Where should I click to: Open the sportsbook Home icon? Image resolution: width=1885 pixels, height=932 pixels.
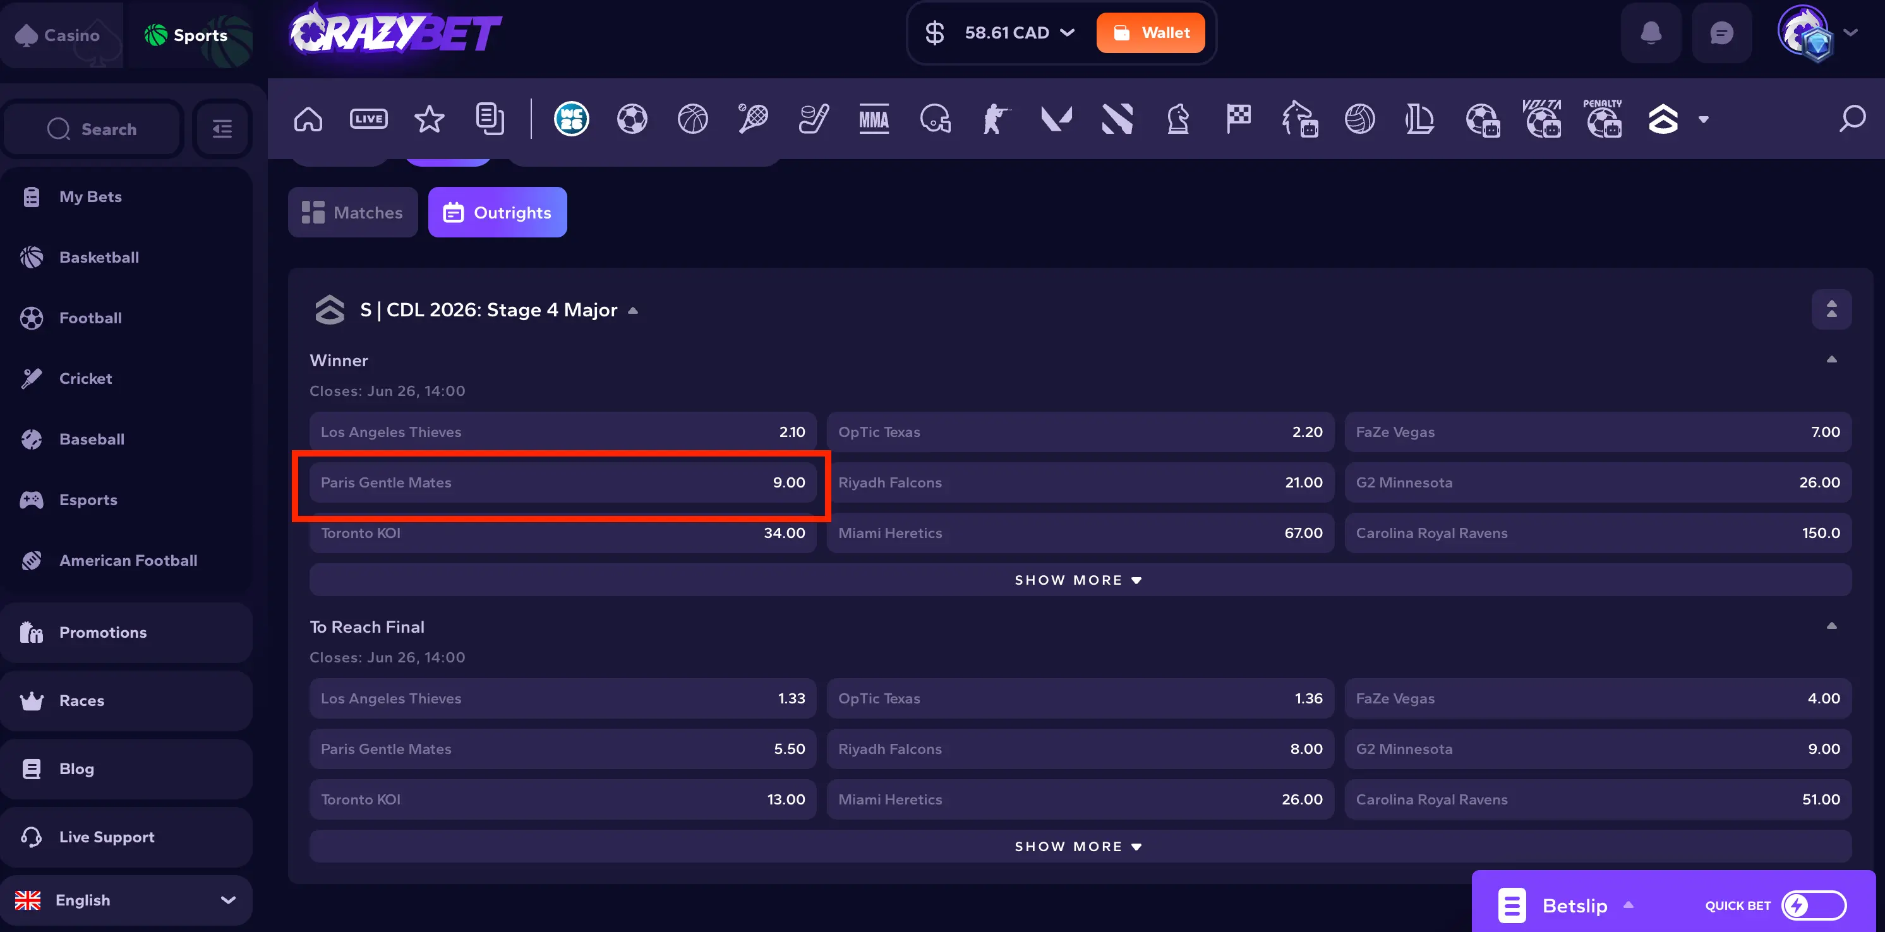tap(308, 119)
